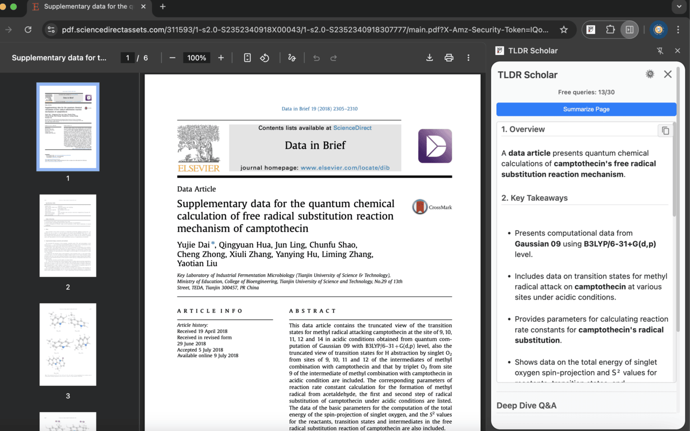Open a new browser tab
This screenshot has width=690, height=431.
(163, 7)
